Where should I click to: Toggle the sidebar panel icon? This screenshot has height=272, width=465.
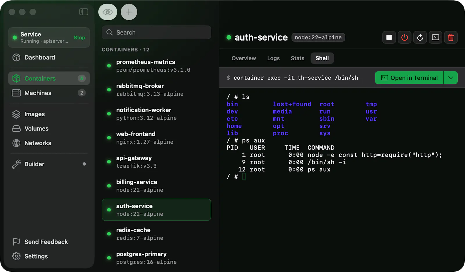tap(84, 12)
